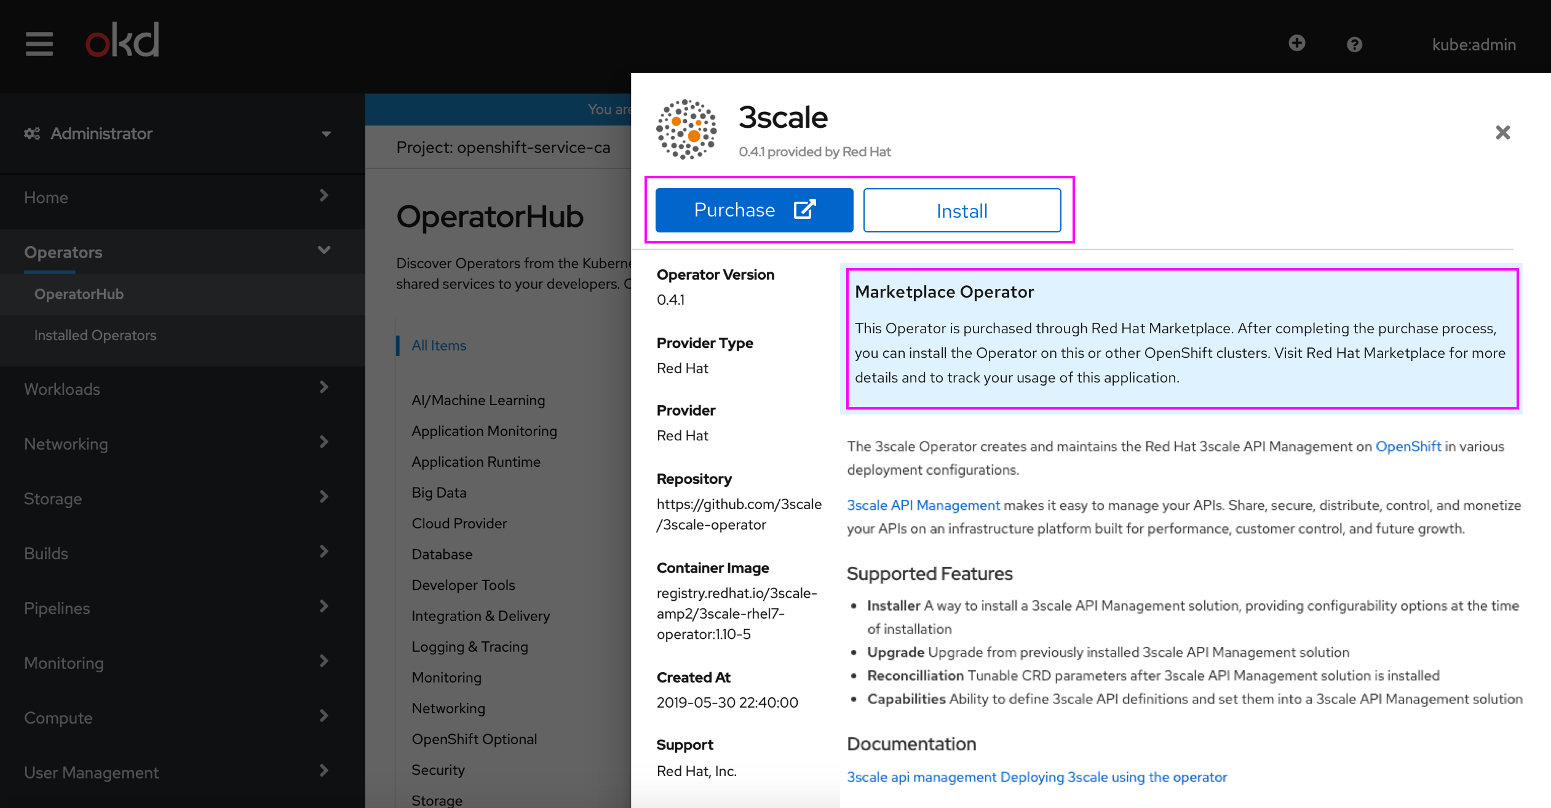Click Purchase button for 3scale
This screenshot has height=808, width=1551.
(x=755, y=210)
